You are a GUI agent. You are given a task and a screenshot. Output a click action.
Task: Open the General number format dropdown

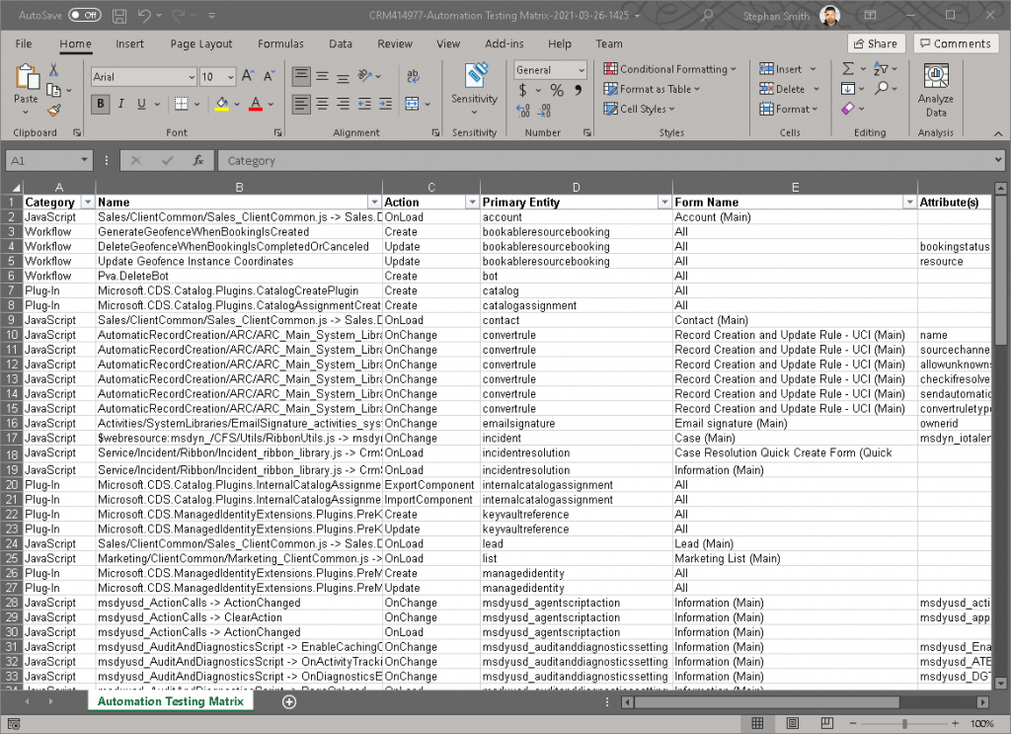(580, 70)
